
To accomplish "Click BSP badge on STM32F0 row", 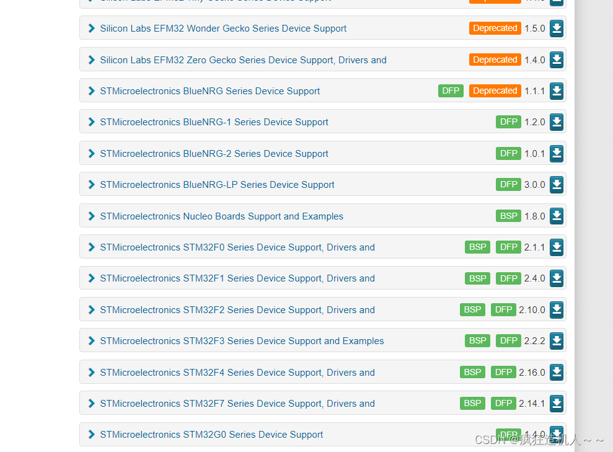I will point(477,247).
